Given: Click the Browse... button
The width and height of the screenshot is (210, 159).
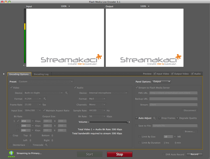Looking at the screenshot, I should click(x=190, y=132).
